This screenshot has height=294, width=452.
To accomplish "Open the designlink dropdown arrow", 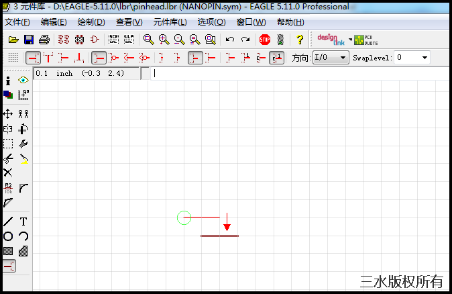I will [x=350, y=40].
